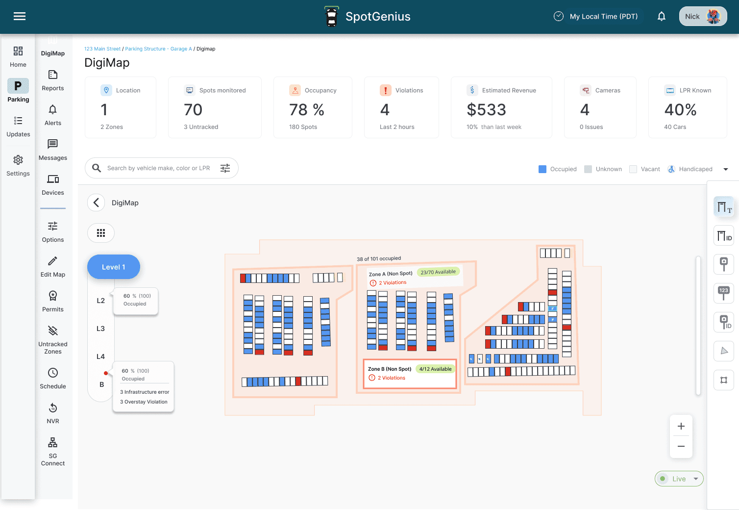Open the hamburger menu
739x510 pixels.
[20, 17]
